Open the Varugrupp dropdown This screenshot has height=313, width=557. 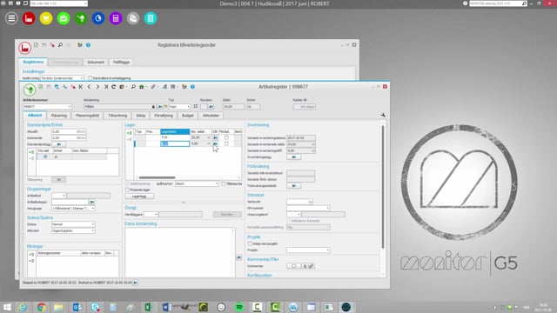(x=93, y=209)
